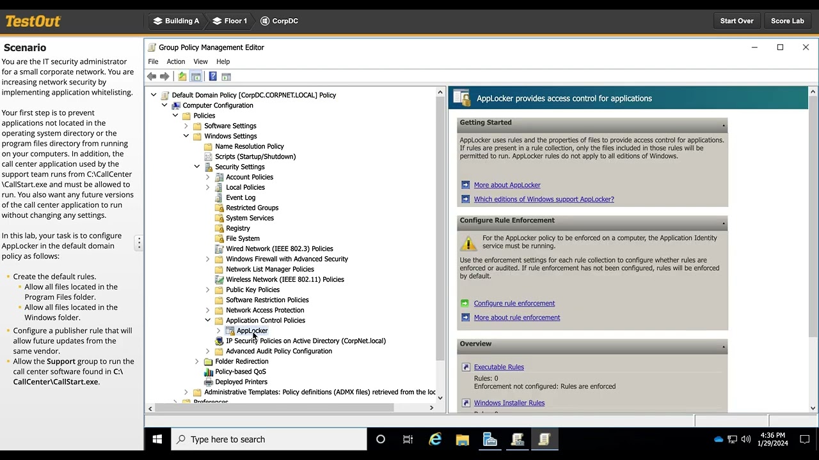Expand the Public Key Policies node
Screen dimensions: 819x460
point(208,289)
